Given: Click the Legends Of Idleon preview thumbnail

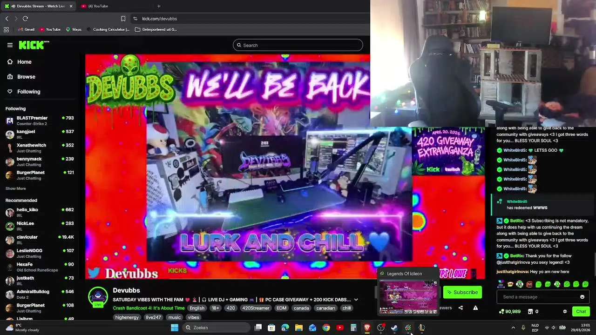Looking at the screenshot, I should pos(408,296).
